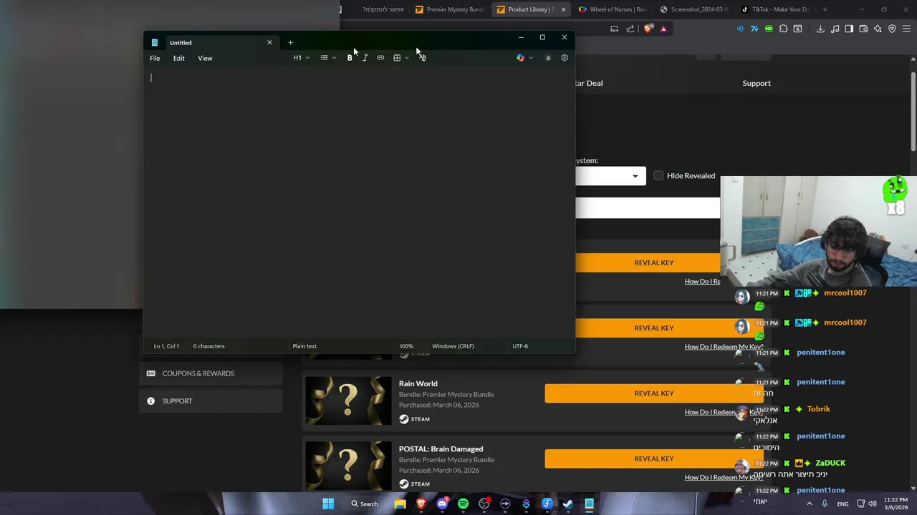Image resolution: width=917 pixels, height=515 pixels.
Task: Insert a link using Notepad's link icon
Action: click(380, 58)
